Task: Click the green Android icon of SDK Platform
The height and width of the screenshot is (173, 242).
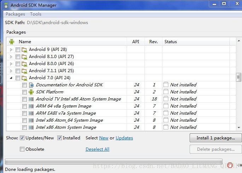Action: click(x=31, y=92)
